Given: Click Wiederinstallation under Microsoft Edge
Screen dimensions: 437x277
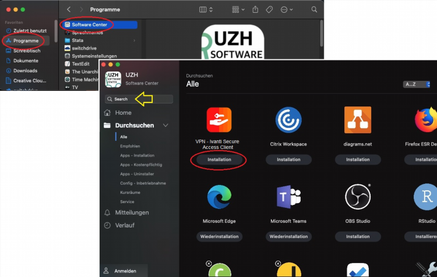Looking at the screenshot, I should 219,236.
